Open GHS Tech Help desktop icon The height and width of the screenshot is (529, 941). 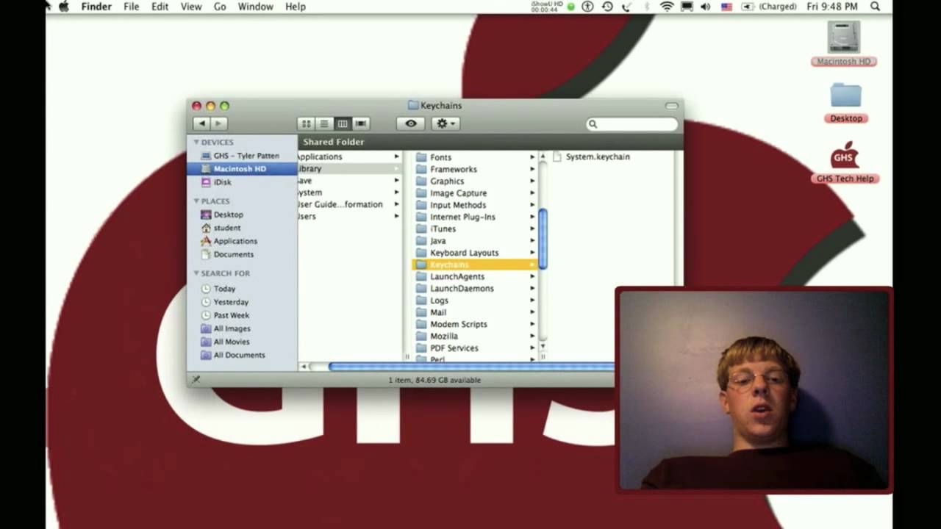[x=844, y=162]
